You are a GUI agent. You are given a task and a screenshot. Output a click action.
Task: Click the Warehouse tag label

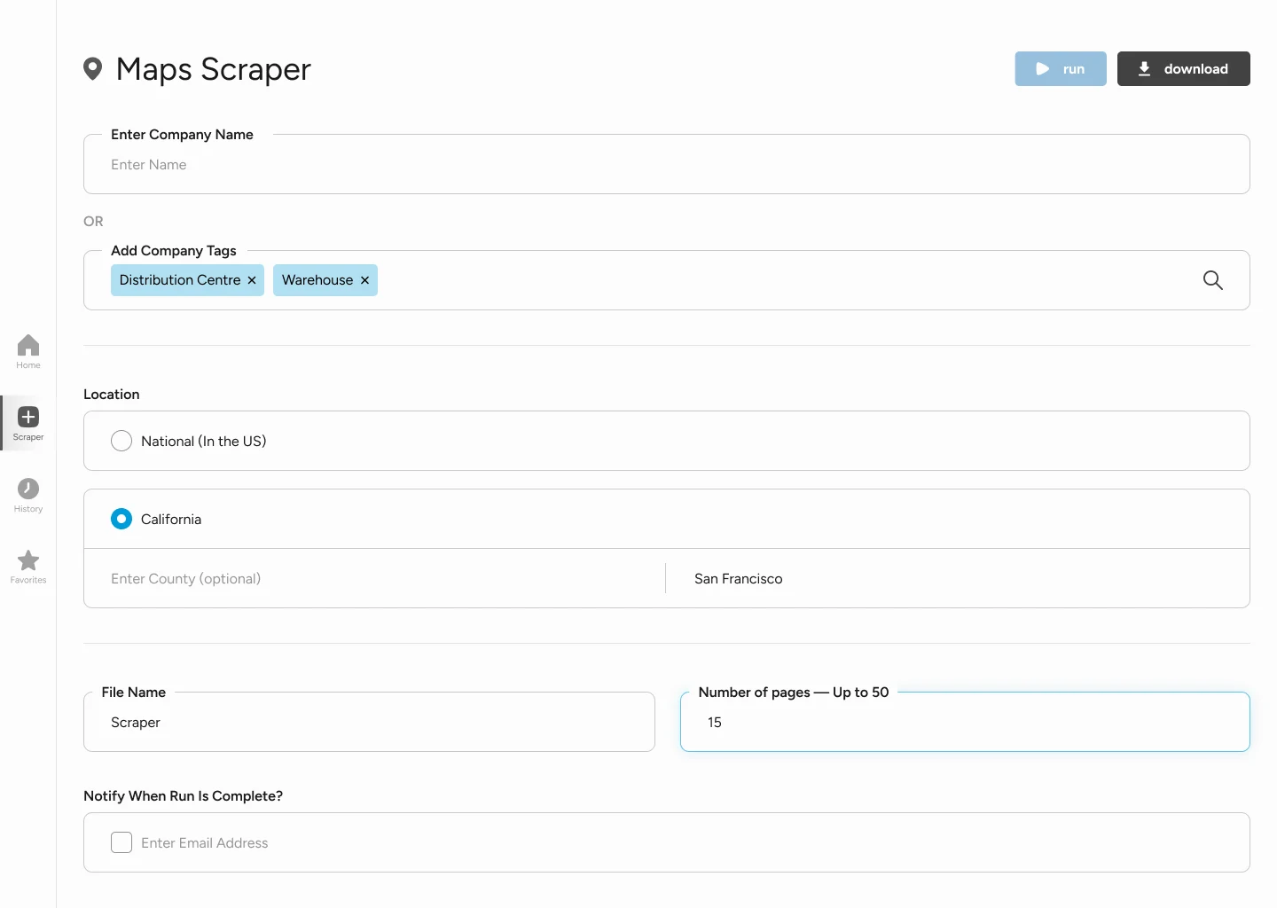[317, 280]
